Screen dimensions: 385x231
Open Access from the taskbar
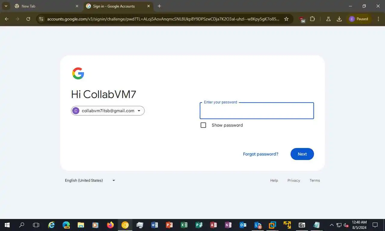click(214, 225)
